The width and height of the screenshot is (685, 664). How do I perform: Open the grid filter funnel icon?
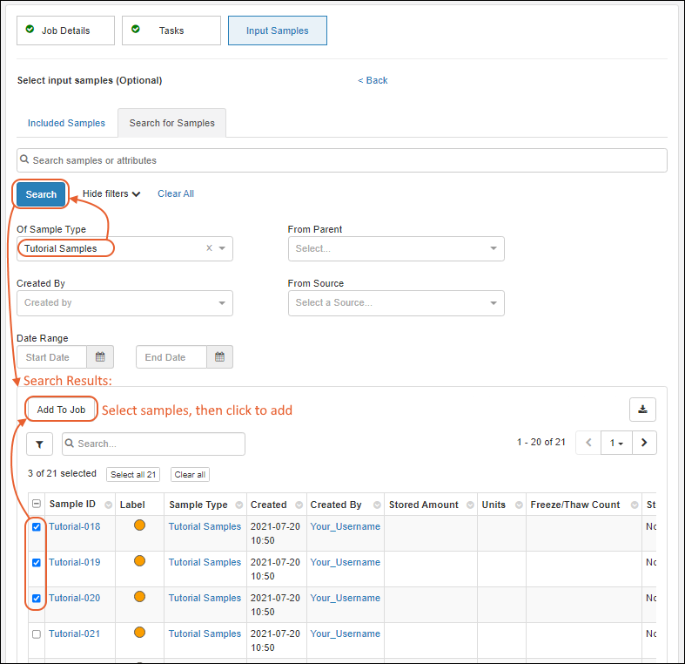click(x=39, y=444)
